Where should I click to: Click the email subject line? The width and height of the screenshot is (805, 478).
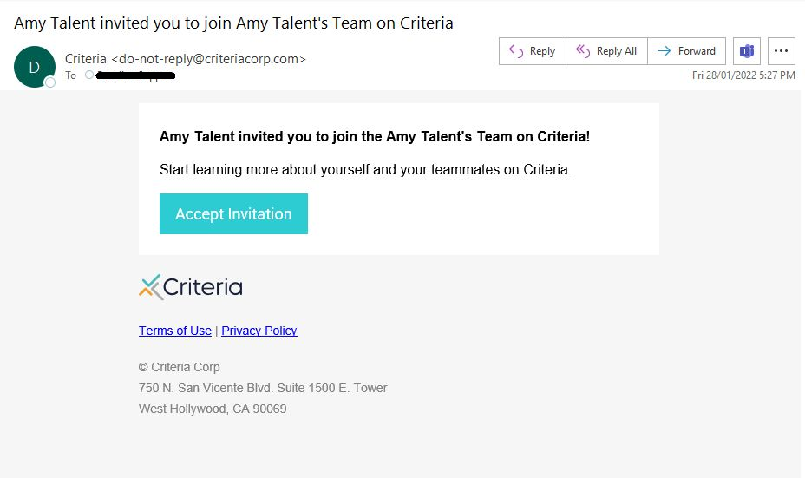pos(233,23)
